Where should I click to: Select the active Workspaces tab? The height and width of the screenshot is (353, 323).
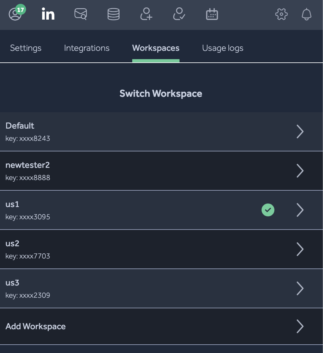tap(156, 48)
